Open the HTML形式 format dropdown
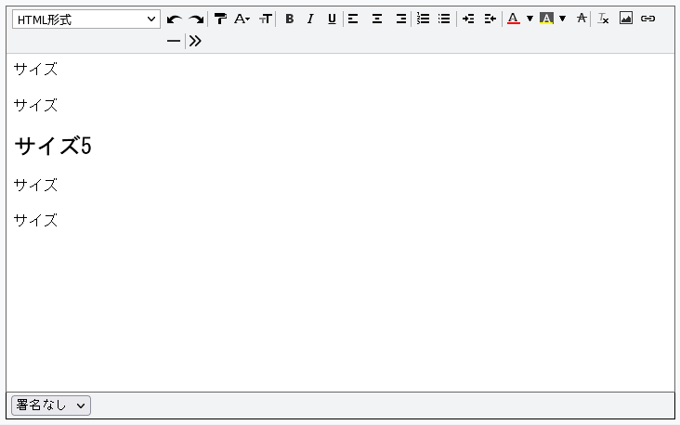Image resolution: width=680 pixels, height=425 pixels. point(86,19)
